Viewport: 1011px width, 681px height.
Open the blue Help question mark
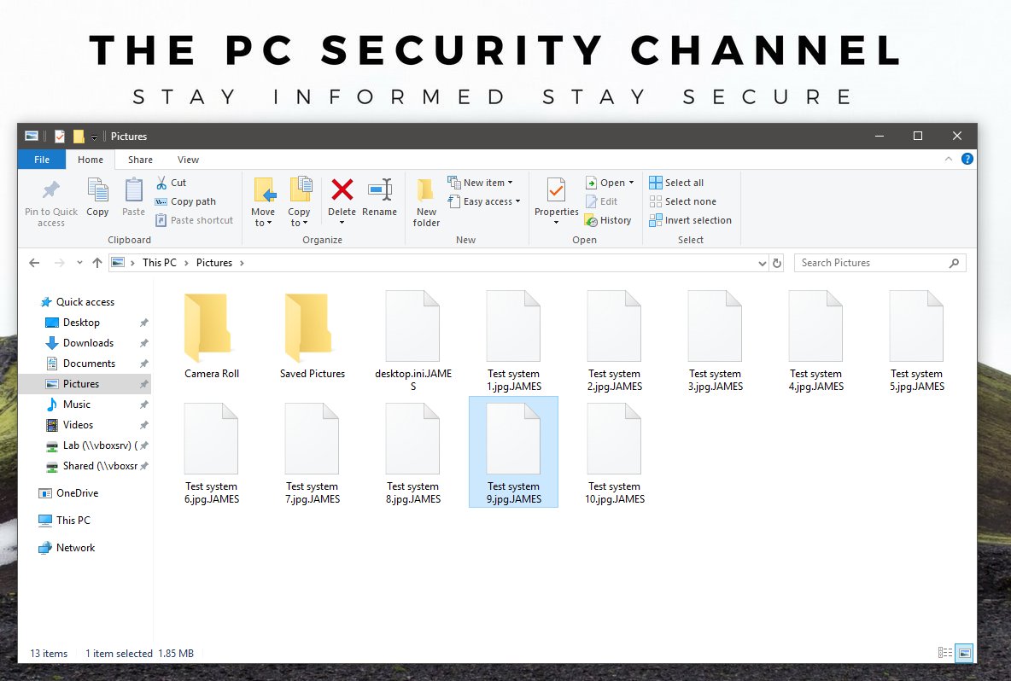pyautogui.click(x=967, y=159)
